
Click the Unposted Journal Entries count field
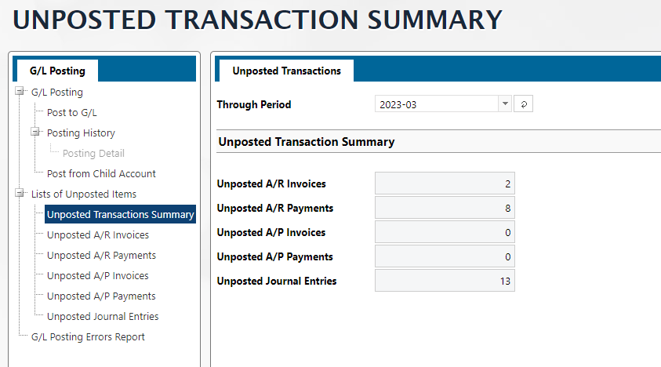(x=445, y=281)
